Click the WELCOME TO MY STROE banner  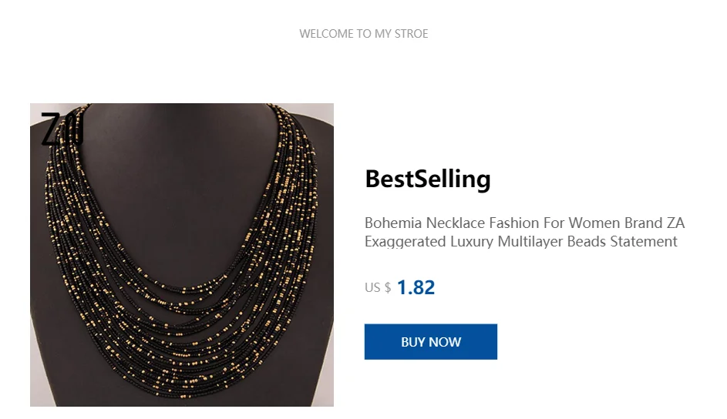(x=364, y=34)
